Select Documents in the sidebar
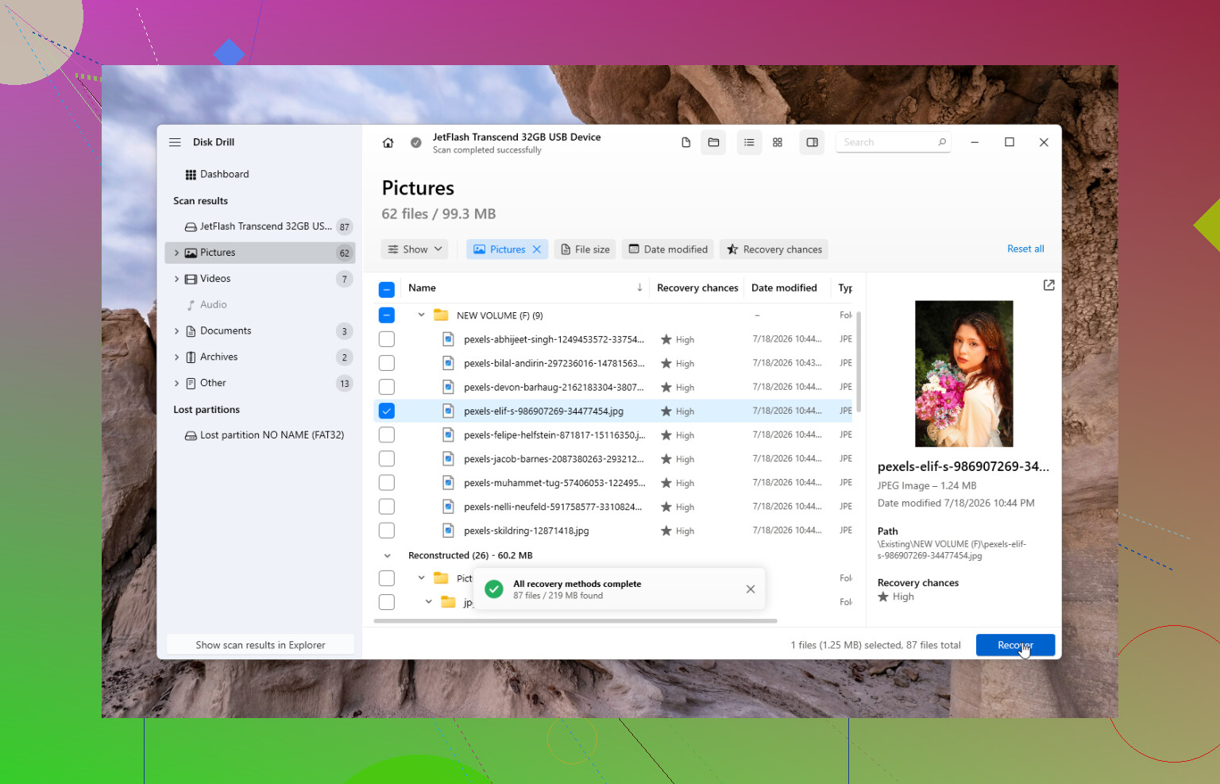This screenshot has width=1220, height=784. pos(260,331)
